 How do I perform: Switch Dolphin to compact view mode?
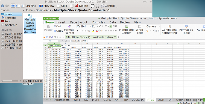18,6
